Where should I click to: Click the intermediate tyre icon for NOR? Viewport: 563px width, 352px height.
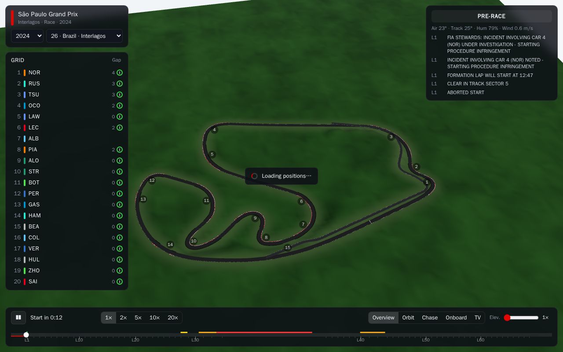coord(120,73)
